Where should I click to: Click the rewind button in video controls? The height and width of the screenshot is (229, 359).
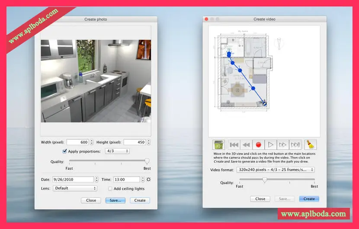246,145
